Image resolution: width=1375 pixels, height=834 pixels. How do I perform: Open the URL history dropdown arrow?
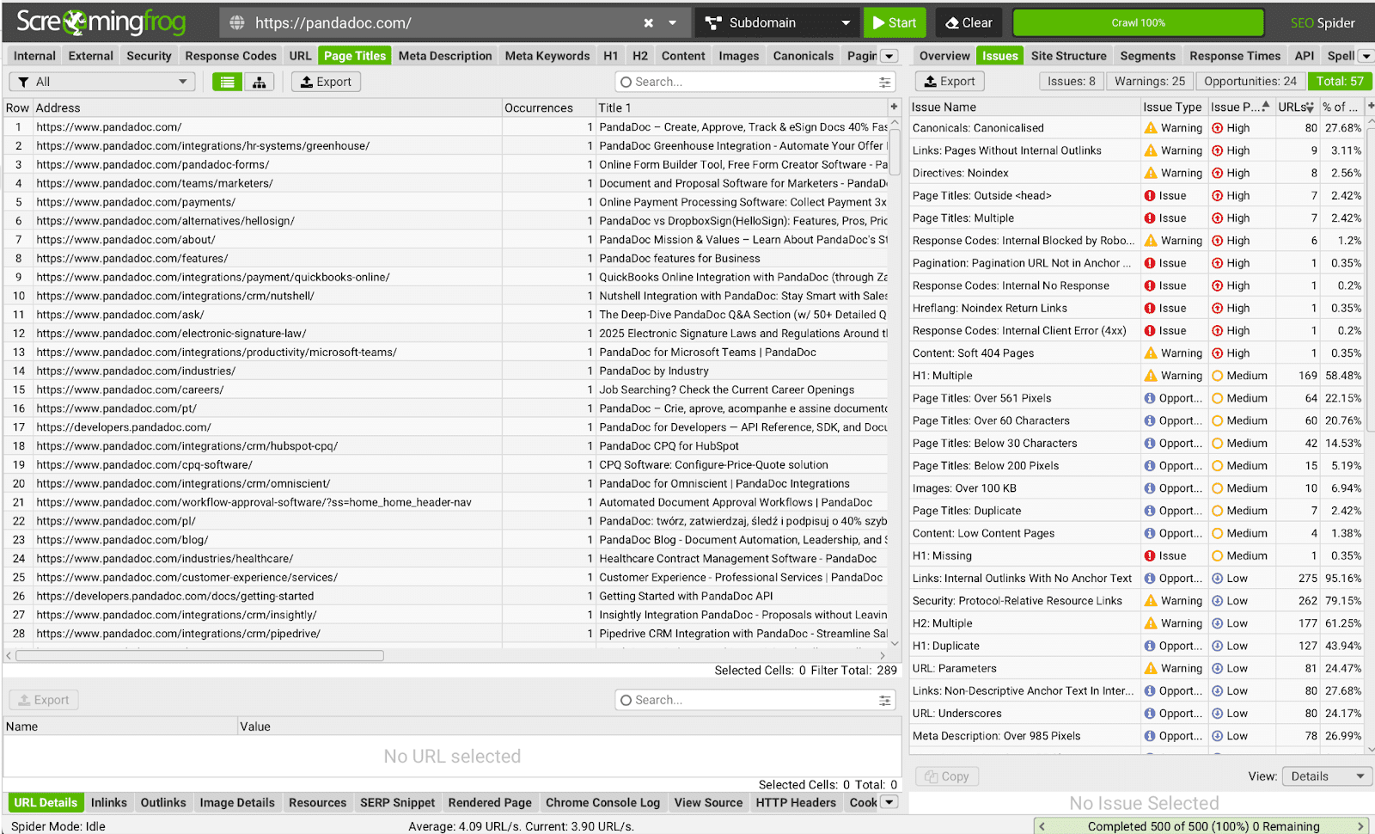673,23
